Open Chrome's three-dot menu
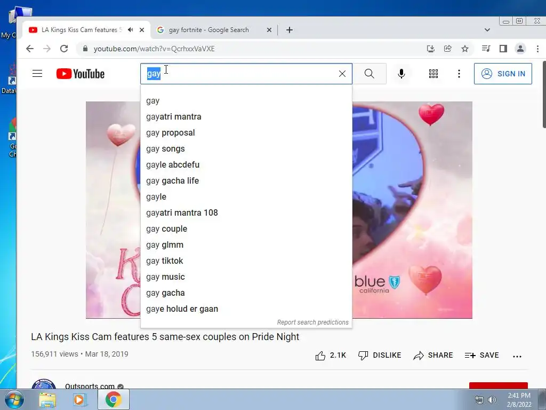The height and width of the screenshot is (410, 546). pos(537,49)
